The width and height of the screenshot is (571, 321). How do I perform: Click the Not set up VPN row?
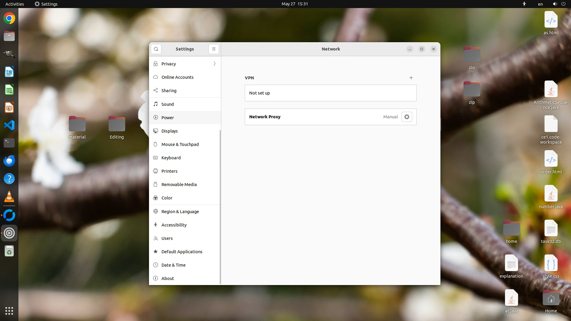pyautogui.click(x=330, y=93)
